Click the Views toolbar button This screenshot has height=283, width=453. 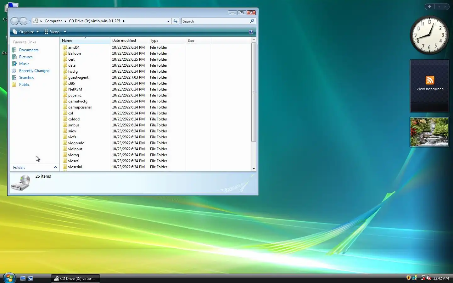[x=52, y=32]
